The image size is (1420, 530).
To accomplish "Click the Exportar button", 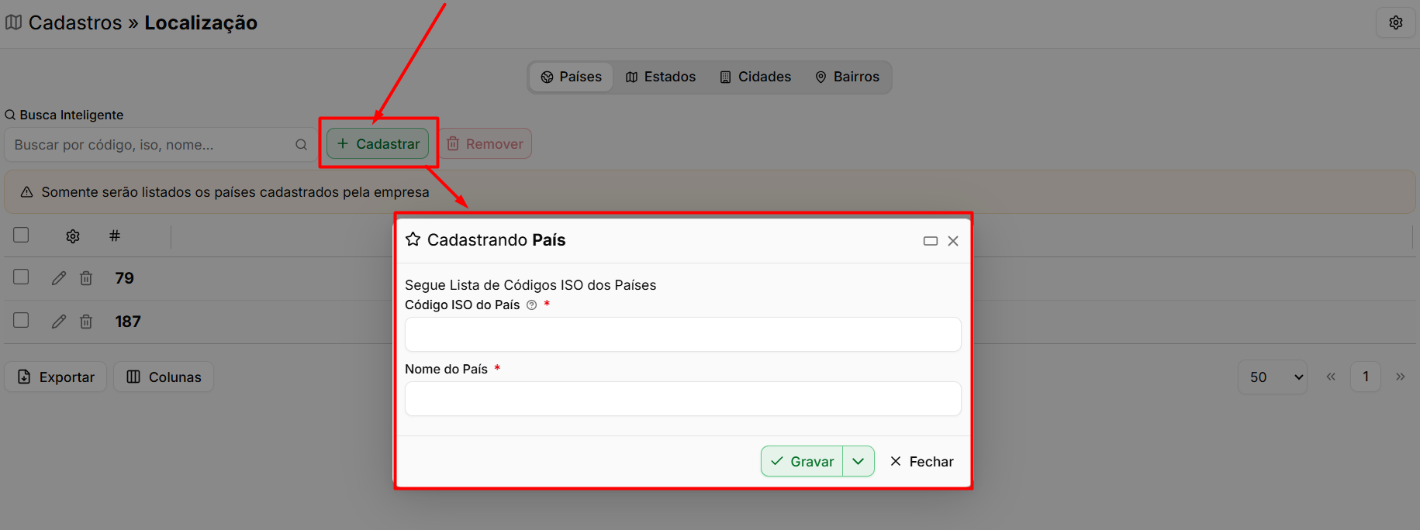I will click(x=56, y=377).
